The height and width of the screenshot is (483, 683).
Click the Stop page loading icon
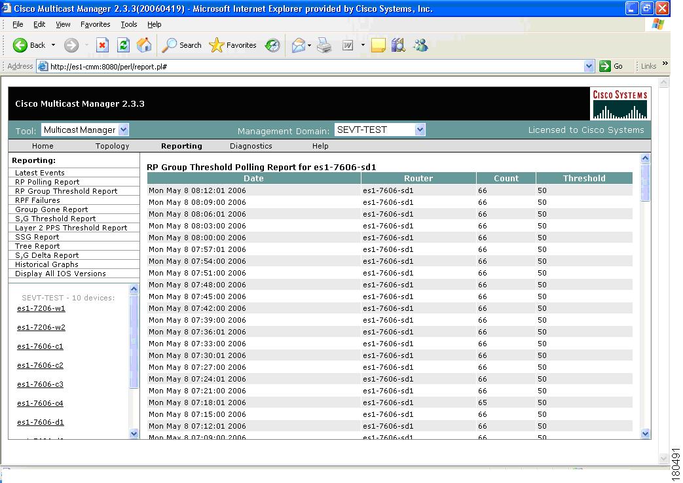[102, 45]
